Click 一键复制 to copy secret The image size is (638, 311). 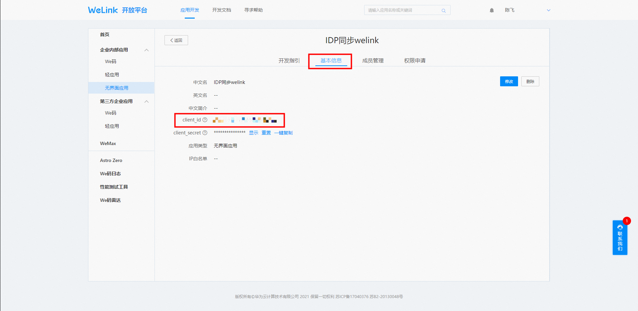[x=283, y=133]
